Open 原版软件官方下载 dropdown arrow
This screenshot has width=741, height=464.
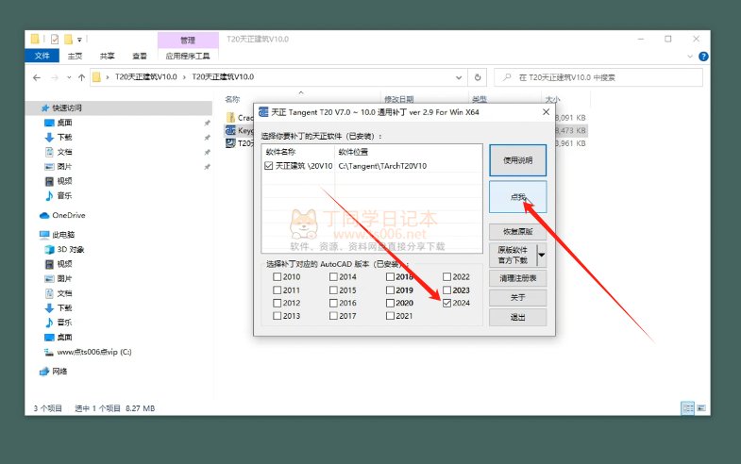pos(542,255)
